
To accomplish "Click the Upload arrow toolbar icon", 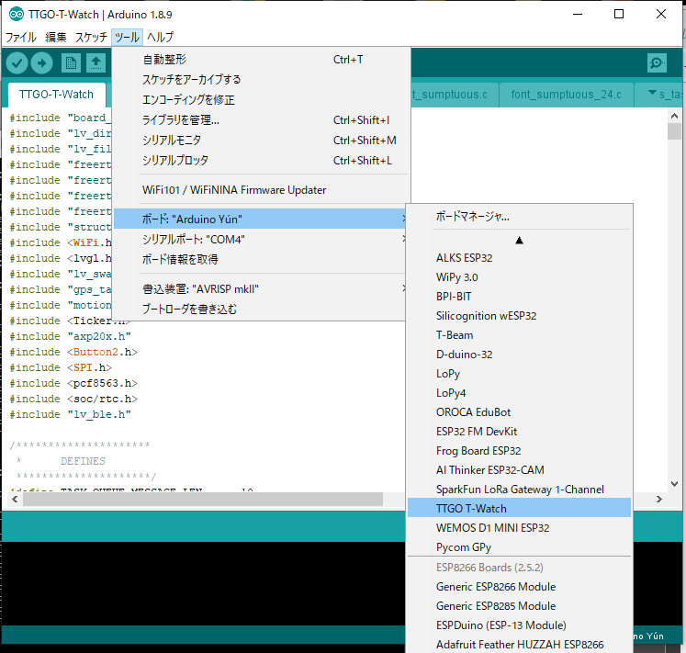I will tap(42, 63).
